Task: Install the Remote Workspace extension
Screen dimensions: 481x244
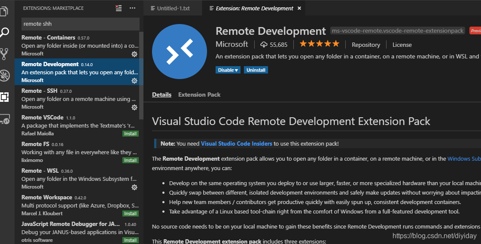Action: 131,213
